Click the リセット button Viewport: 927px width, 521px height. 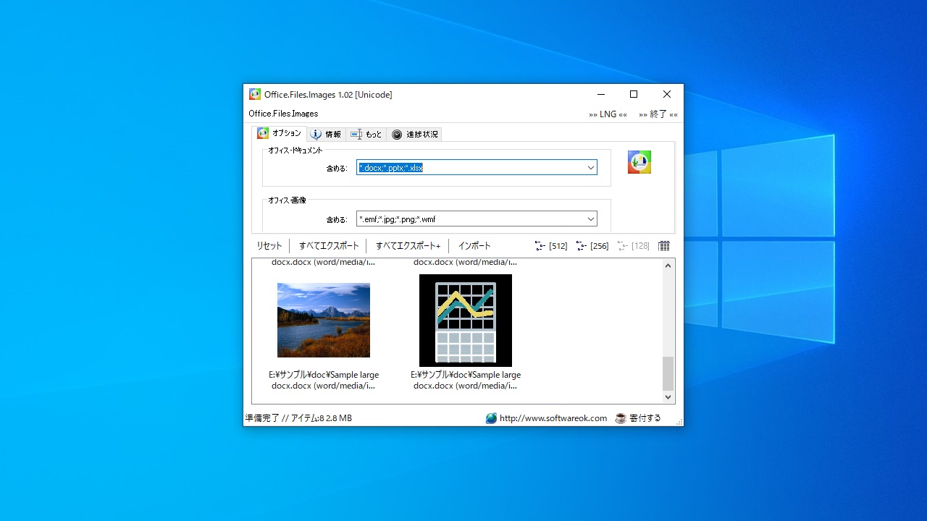coord(269,246)
